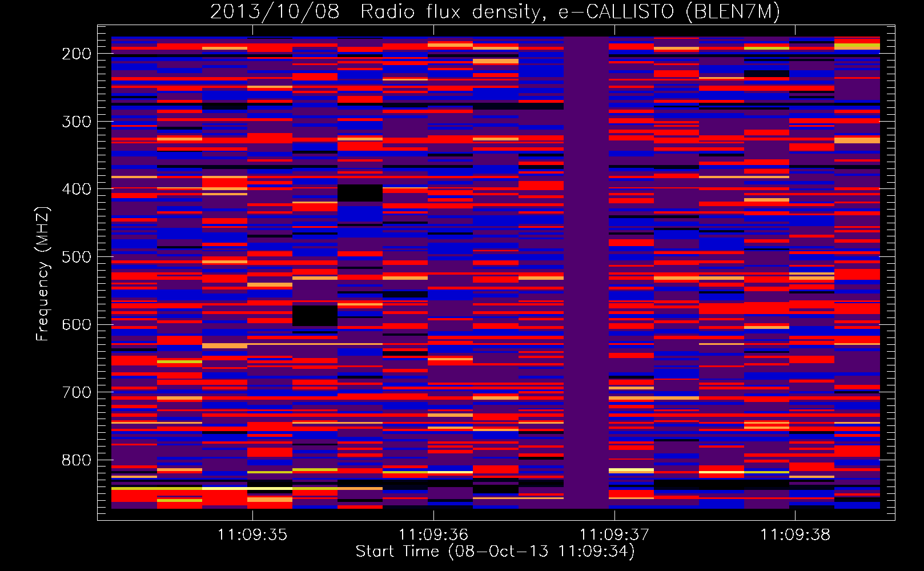Image resolution: width=924 pixels, height=571 pixels.
Task: Click the 11:09:35 time tick label
Action: click(x=252, y=535)
